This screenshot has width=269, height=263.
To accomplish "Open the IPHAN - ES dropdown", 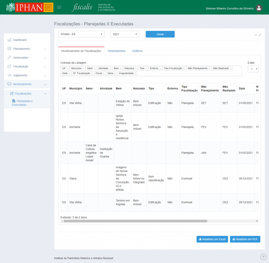I will point(81,34).
